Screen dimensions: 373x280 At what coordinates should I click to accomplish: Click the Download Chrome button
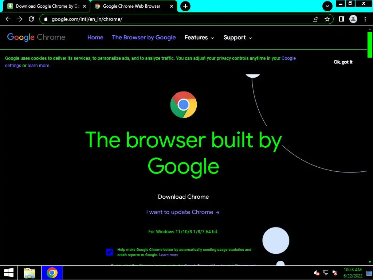tap(184, 197)
